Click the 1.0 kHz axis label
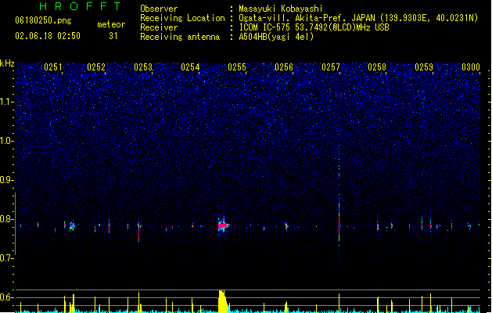The image size is (492, 313). 7,141
